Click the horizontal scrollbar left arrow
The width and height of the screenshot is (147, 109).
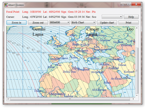click(x=8, y=99)
